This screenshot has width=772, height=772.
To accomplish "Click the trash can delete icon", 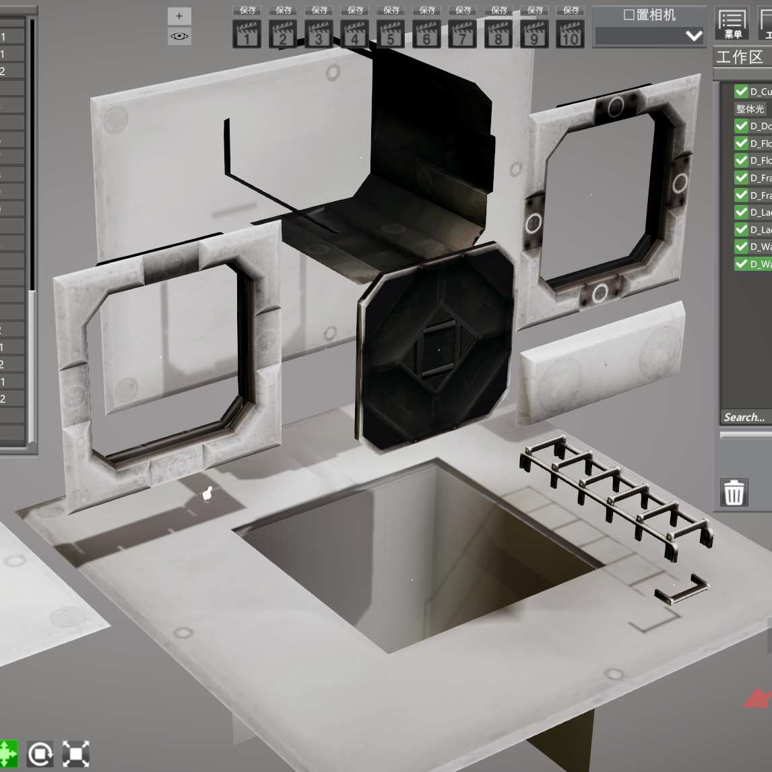I will (x=734, y=492).
